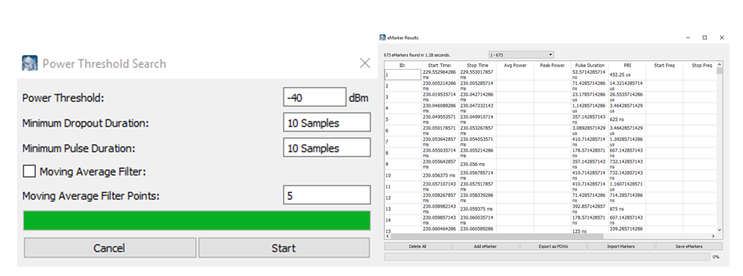Click the green search progress bar
The width and height of the screenshot is (743, 276).
[x=196, y=221]
